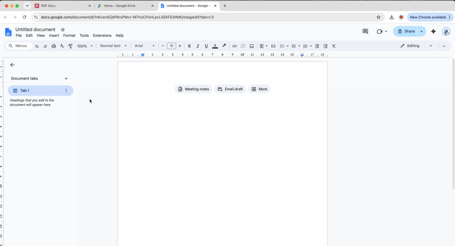Toggle italic formatting
455x246 pixels.
click(198, 46)
